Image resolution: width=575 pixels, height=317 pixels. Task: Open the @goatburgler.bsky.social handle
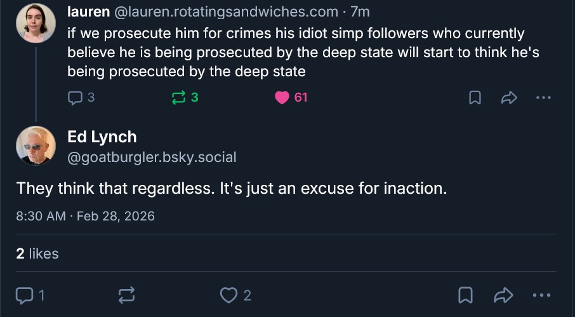[x=151, y=157]
